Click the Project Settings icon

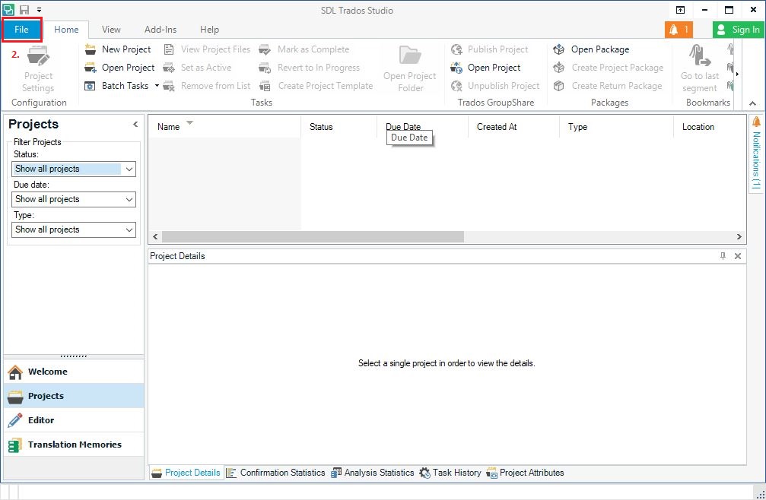37,56
